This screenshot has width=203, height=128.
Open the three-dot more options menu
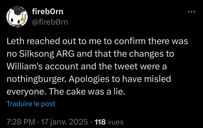point(192,12)
